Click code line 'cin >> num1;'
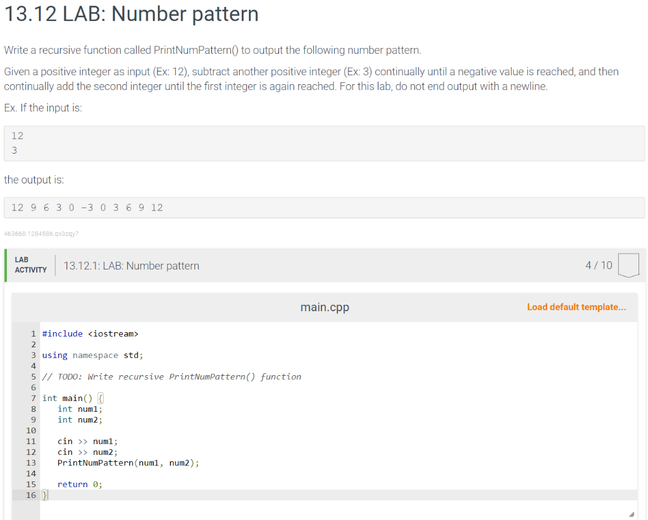 pos(87,441)
